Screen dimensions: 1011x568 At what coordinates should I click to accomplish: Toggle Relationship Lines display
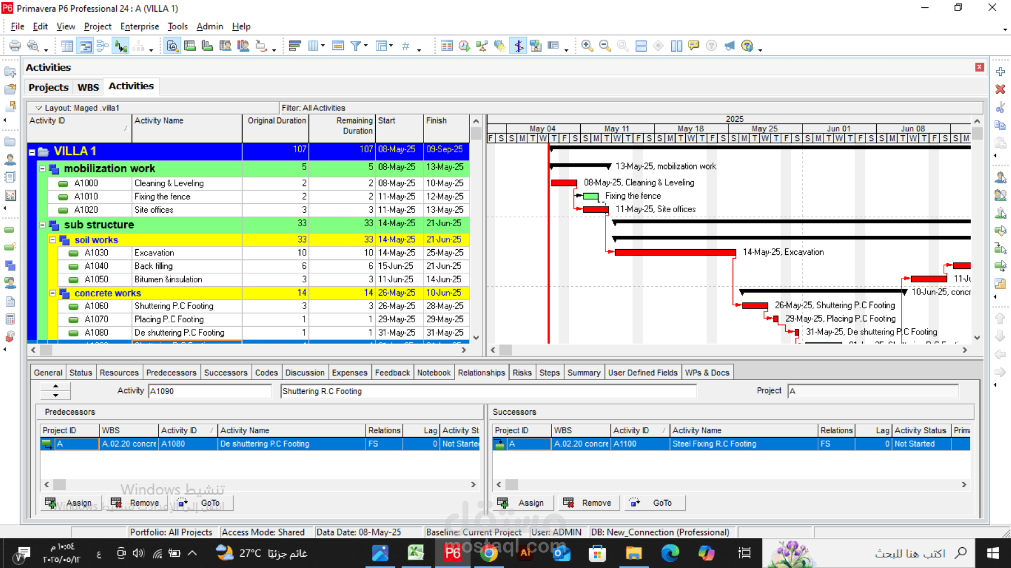(x=121, y=45)
